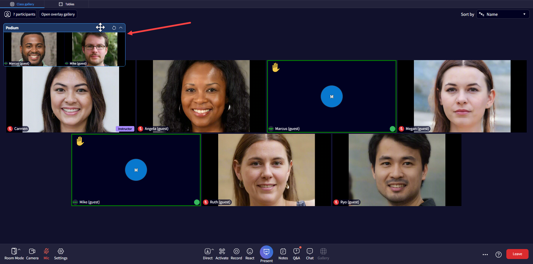
Task: Click green status dot on Marcus tile
Action: (392, 129)
